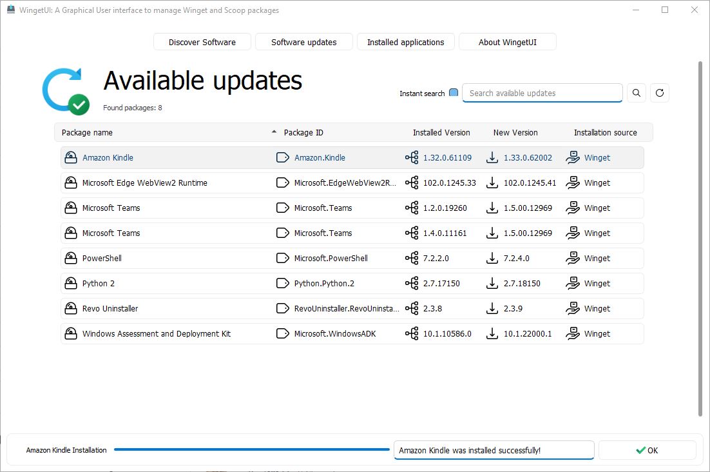Click version icon beside 7.2.2.0
This screenshot has height=472, width=710.
pos(412,258)
